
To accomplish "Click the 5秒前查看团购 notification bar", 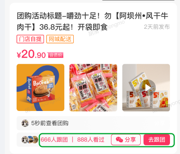I will point(93,123).
